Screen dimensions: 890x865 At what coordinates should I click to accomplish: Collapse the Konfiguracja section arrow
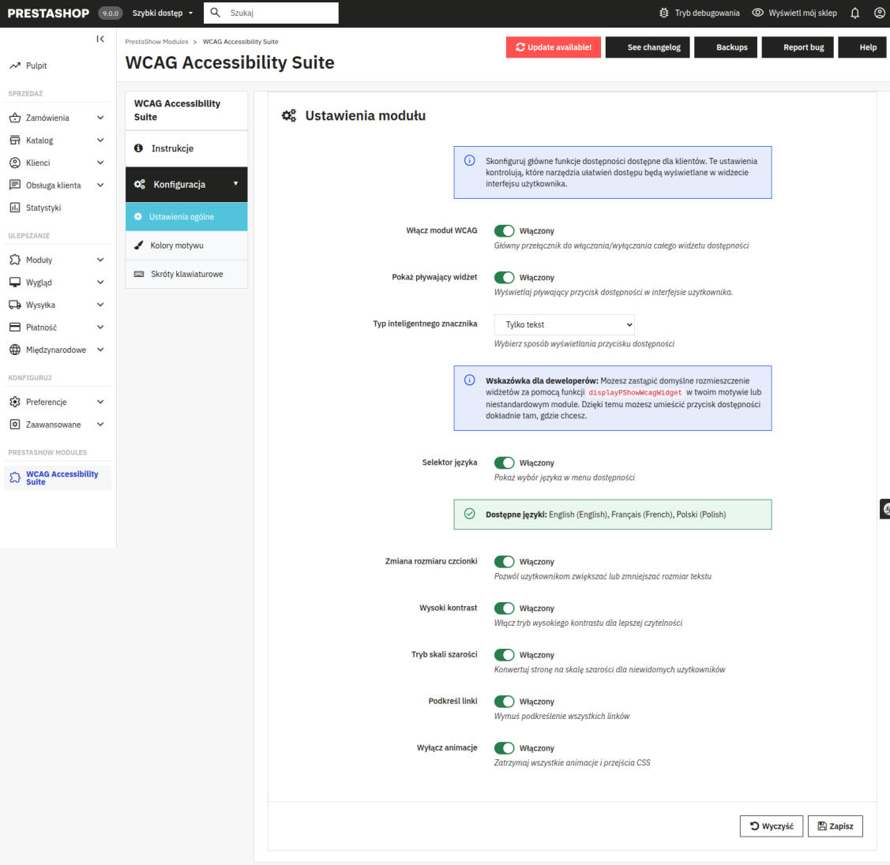pos(235,184)
